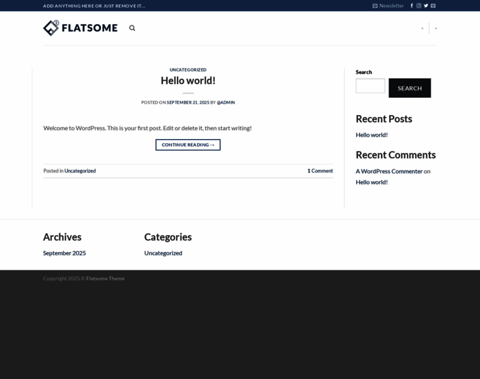Image resolution: width=480 pixels, height=379 pixels.
Task: Select Hello world! under Recent Posts
Action: pyautogui.click(x=371, y=135)
